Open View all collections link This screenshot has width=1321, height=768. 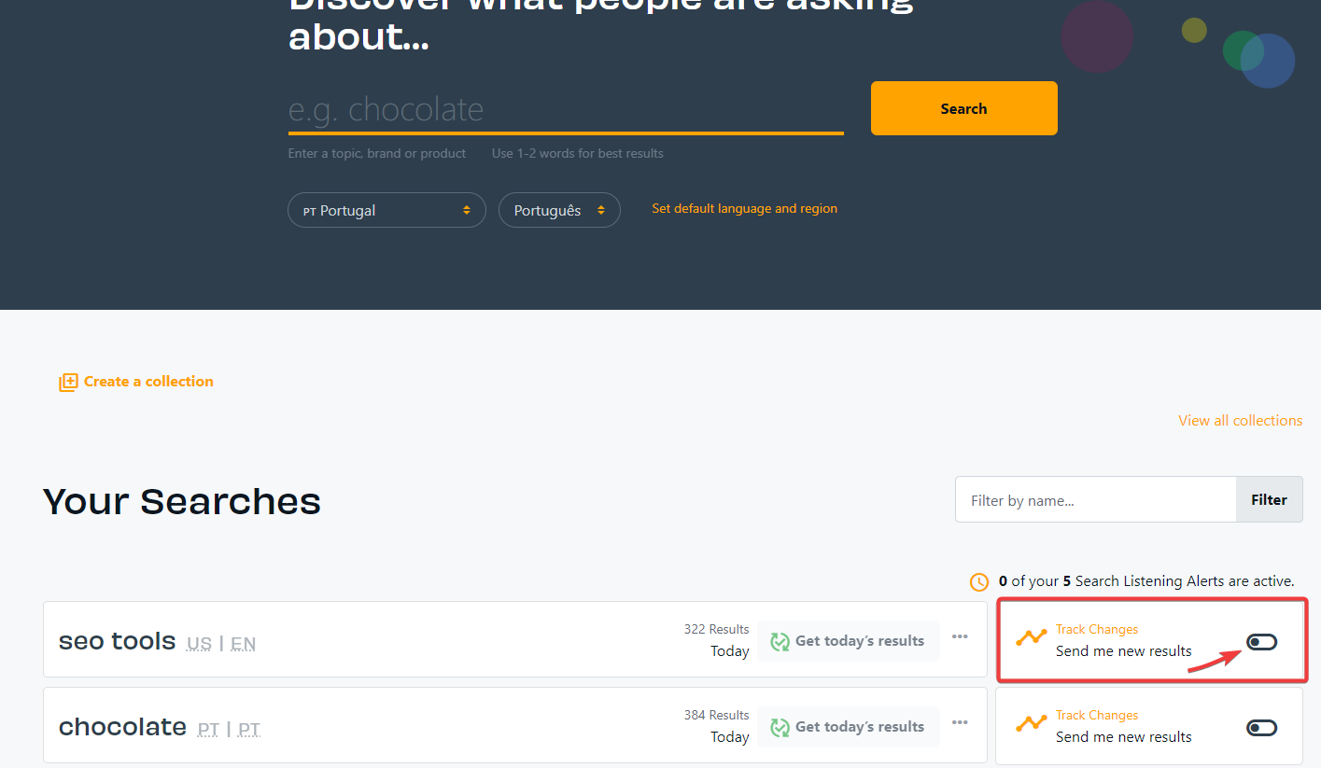point(1240,421)
